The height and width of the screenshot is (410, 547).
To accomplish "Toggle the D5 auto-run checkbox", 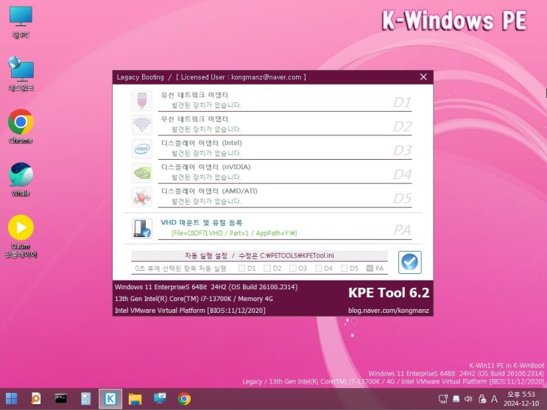I will [x=345, y=268].
